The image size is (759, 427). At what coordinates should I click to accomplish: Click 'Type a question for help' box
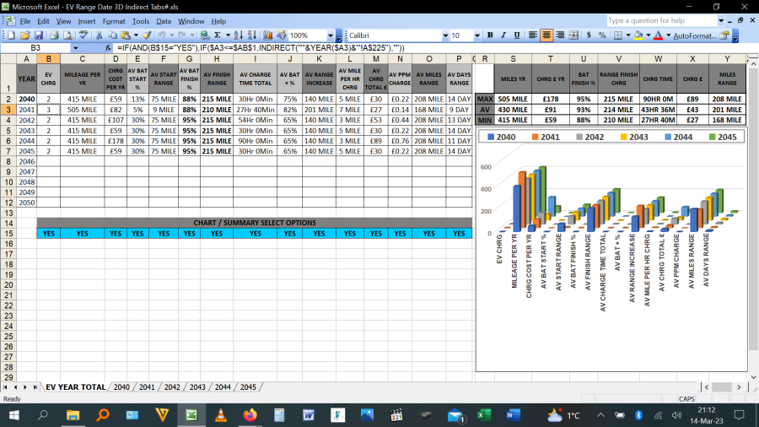[662, 21]
